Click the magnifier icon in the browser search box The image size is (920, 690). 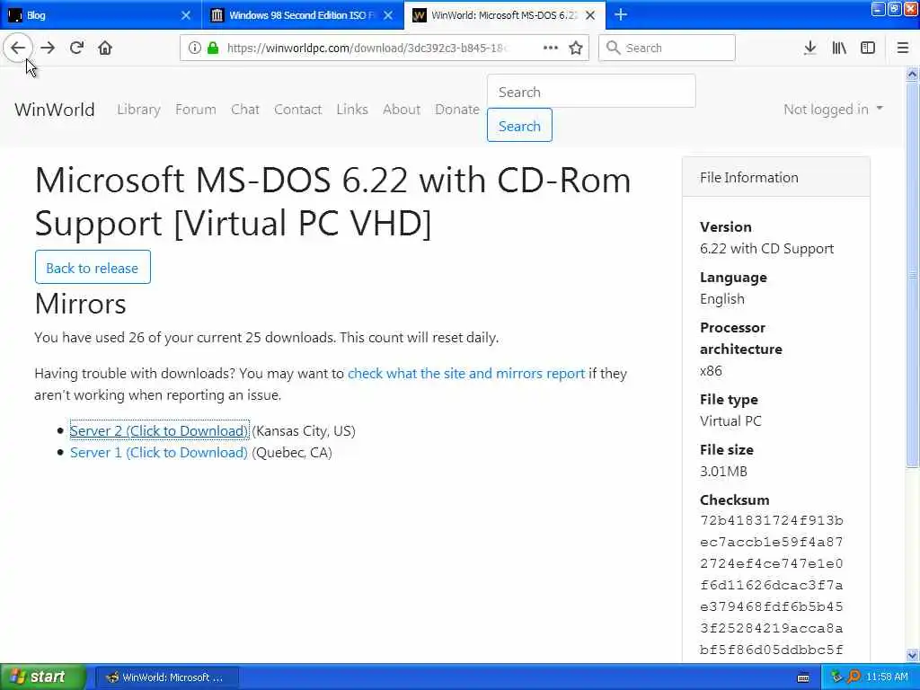[x=613, y=48]
